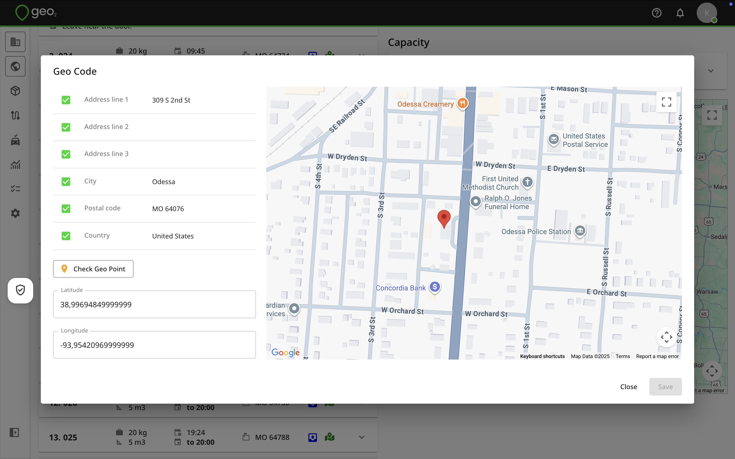Open the user profile avatar K
This screenshot has width=735, height=459.
pyautogui.click(x=707, y=13)
